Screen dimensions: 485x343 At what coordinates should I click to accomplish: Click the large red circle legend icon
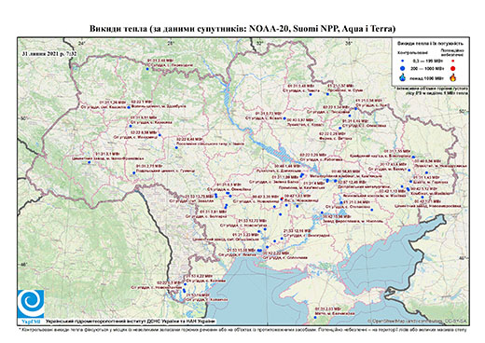point(452,68)
